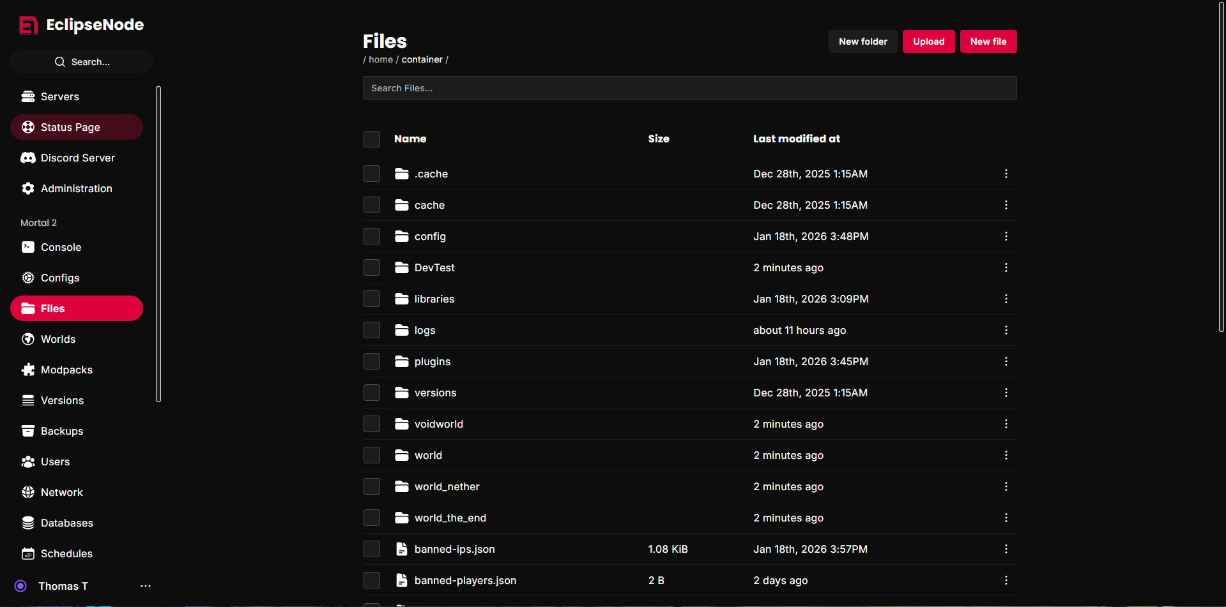Screen dimensions: 1226x607
Task: Open the Backups icon
Action: [28, 431]
